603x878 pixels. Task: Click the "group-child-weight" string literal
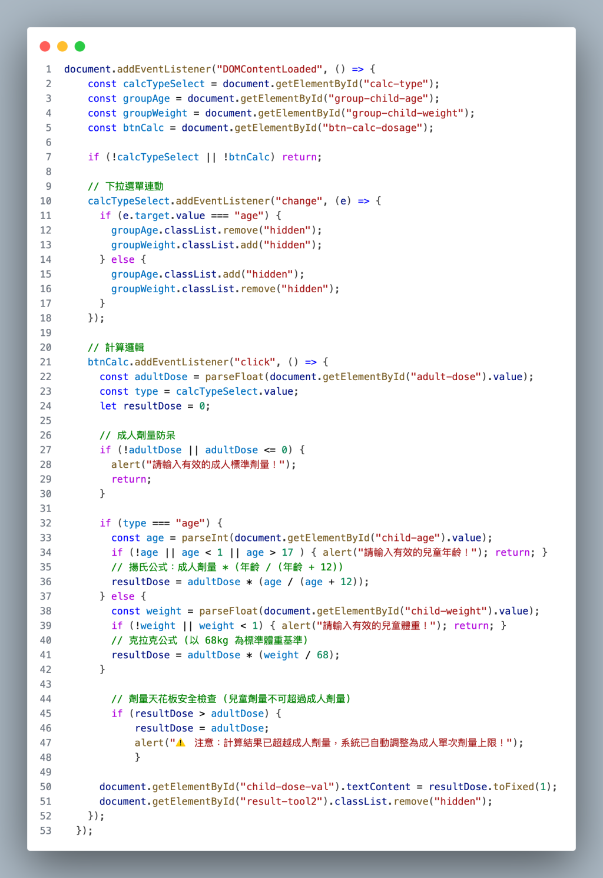pyautogui.click(x=405, y=114)
